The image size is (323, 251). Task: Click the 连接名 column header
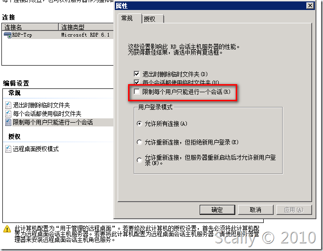coord(30,27)
